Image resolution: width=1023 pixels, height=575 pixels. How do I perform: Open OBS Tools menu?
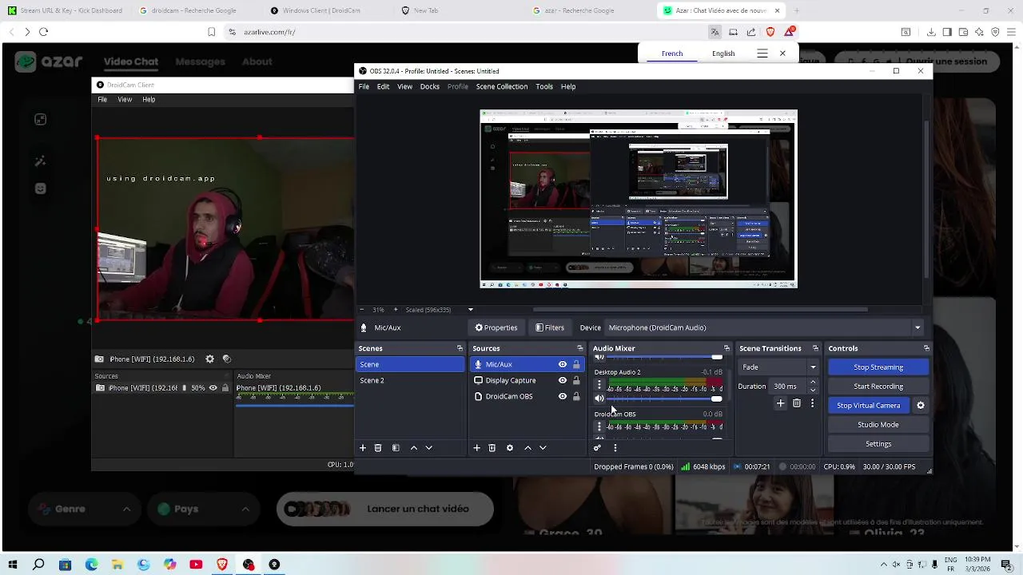(x=544, y=86)
